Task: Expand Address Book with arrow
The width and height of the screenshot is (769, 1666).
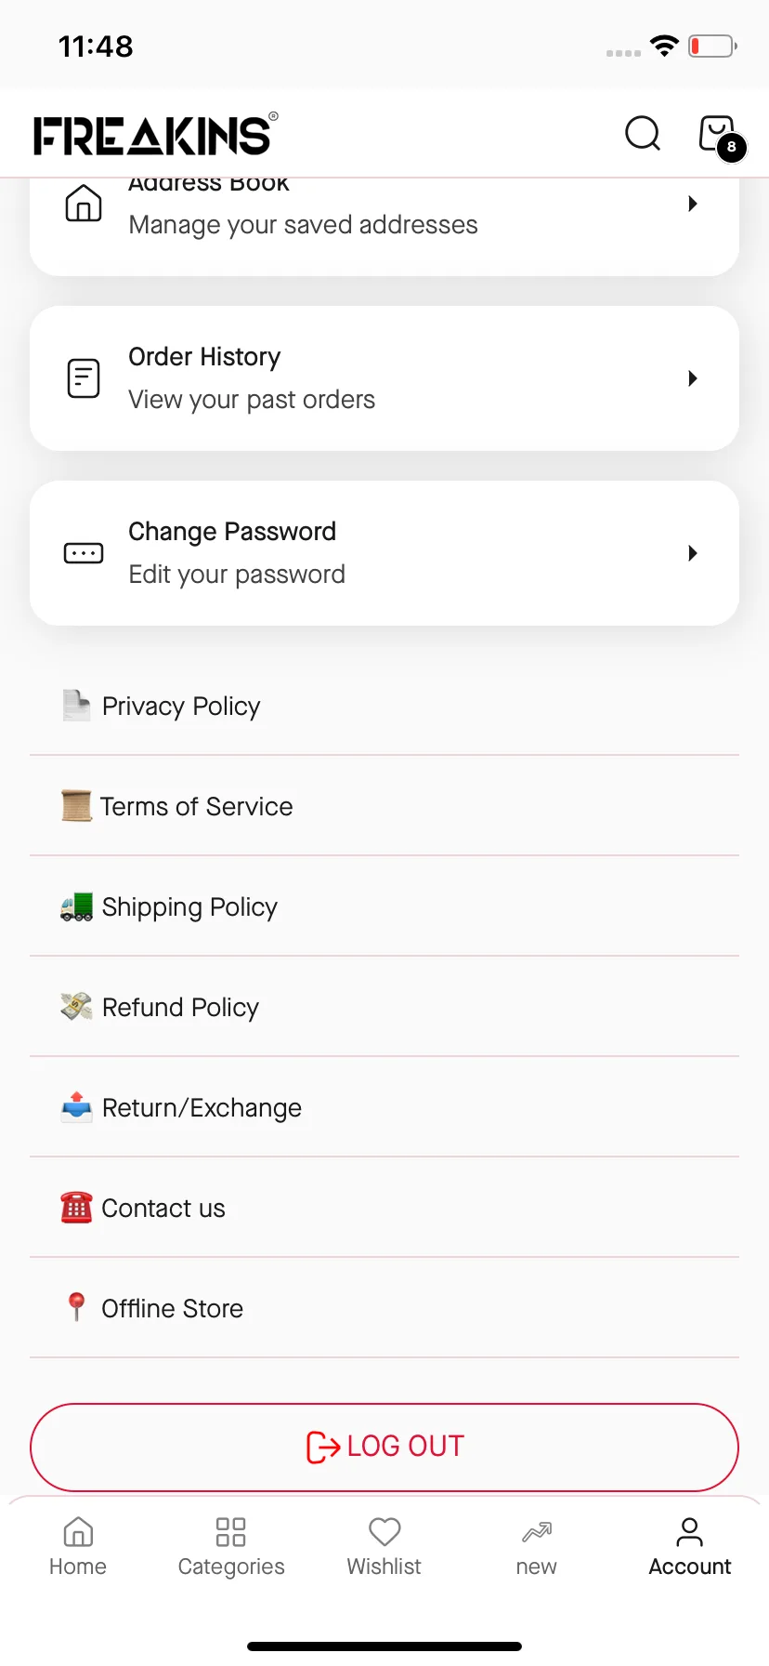Action: coord(692,204)
